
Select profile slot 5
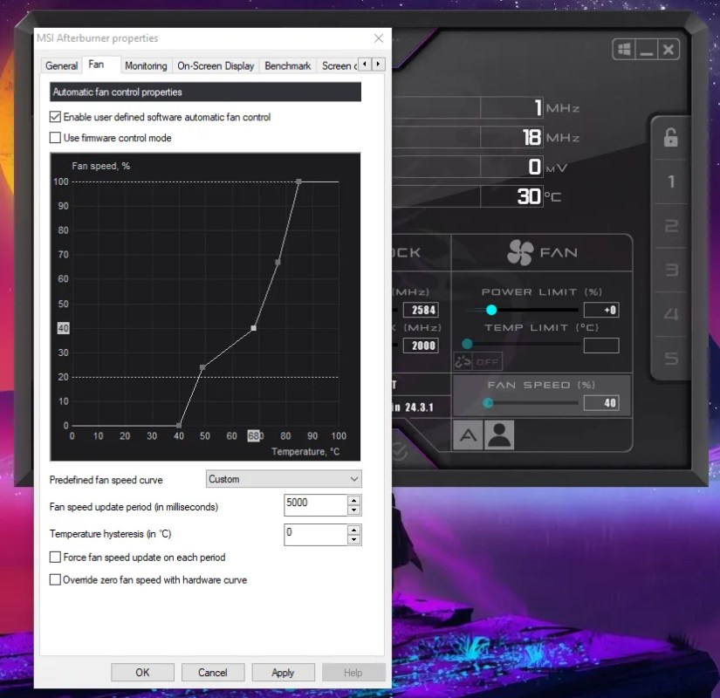click(671, 359)
